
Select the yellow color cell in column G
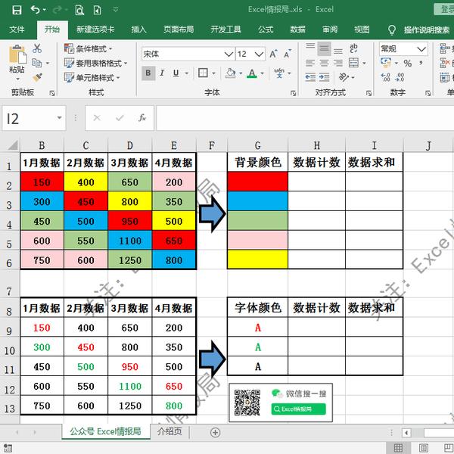coord(258,260)
